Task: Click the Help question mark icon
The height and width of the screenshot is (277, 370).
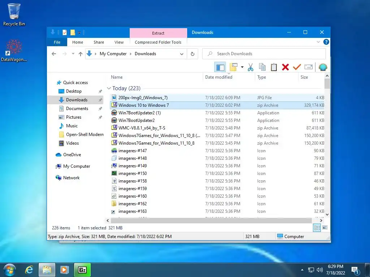Action: 326,42
